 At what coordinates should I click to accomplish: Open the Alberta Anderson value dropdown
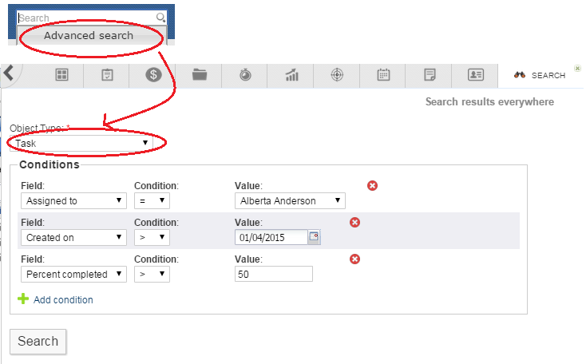coord(291,200)
